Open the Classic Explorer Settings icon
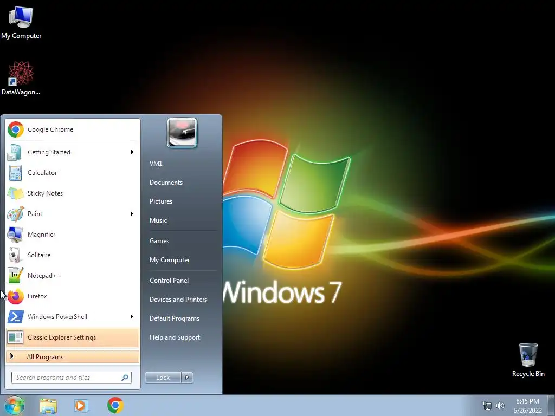This screenshot has height=416, width=555. click(x=15, y=337)
